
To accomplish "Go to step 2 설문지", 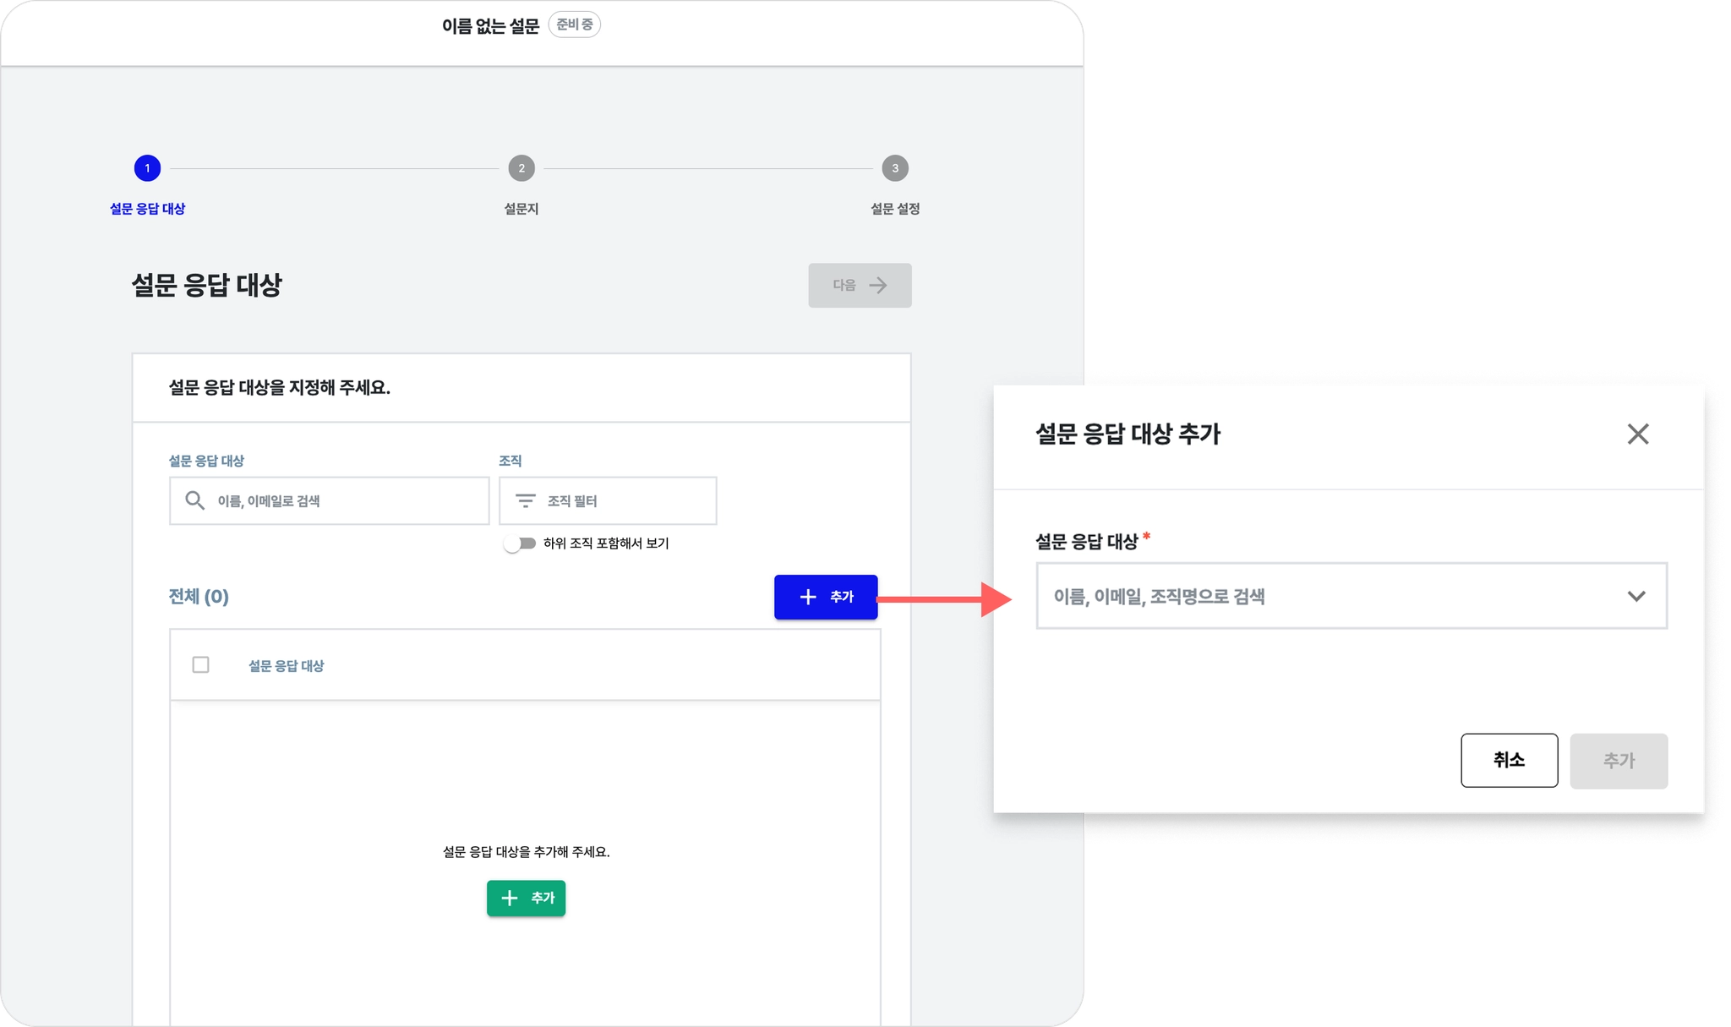I will click(x=521, y=168).
